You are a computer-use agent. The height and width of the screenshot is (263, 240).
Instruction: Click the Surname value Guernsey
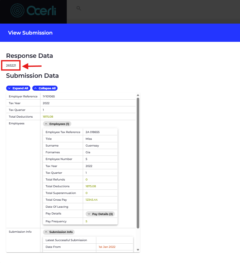click(x=92, y=146)
